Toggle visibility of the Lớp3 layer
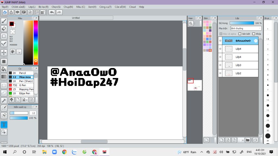278x156 pixels. tap(220, 65)
